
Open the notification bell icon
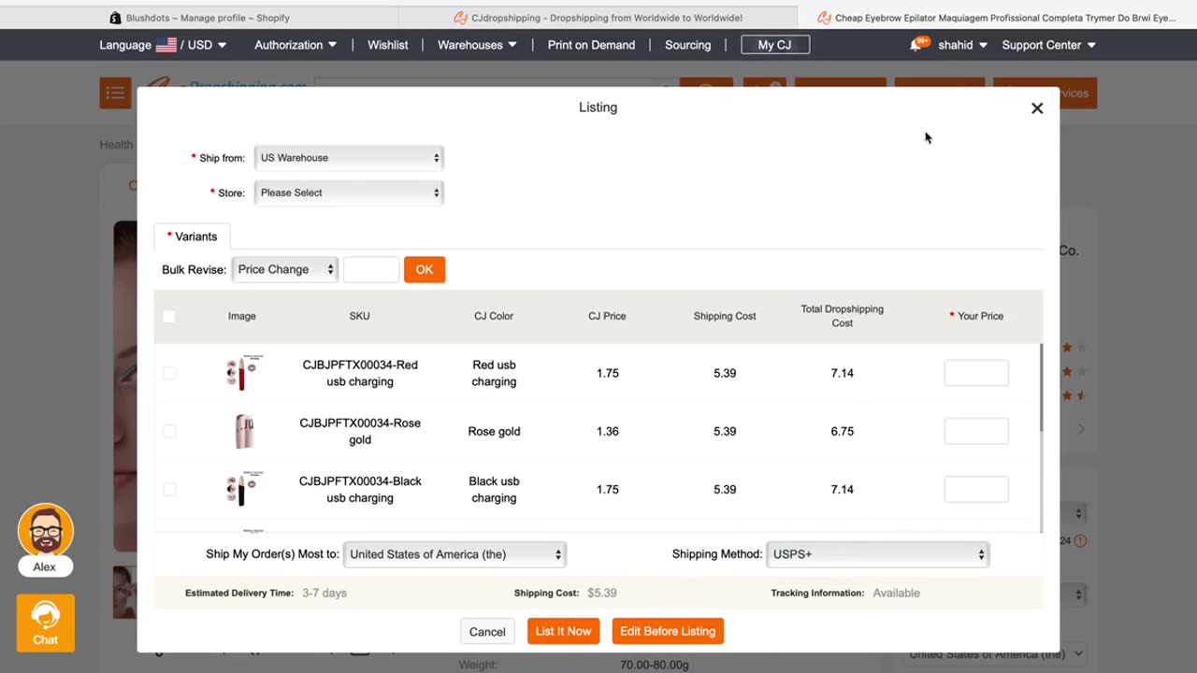click(916, 45)
